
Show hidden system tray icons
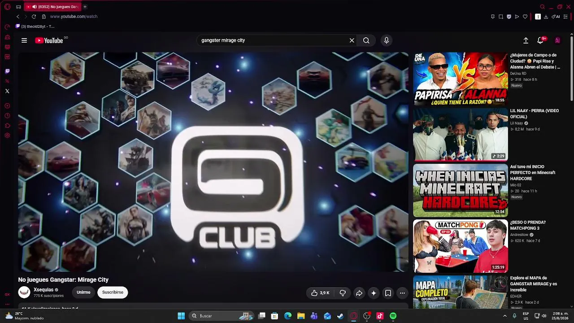click(504, 316)
